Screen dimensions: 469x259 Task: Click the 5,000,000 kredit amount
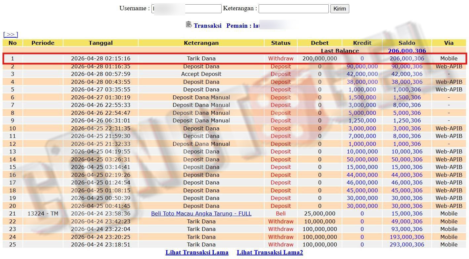tap(362, 113)
